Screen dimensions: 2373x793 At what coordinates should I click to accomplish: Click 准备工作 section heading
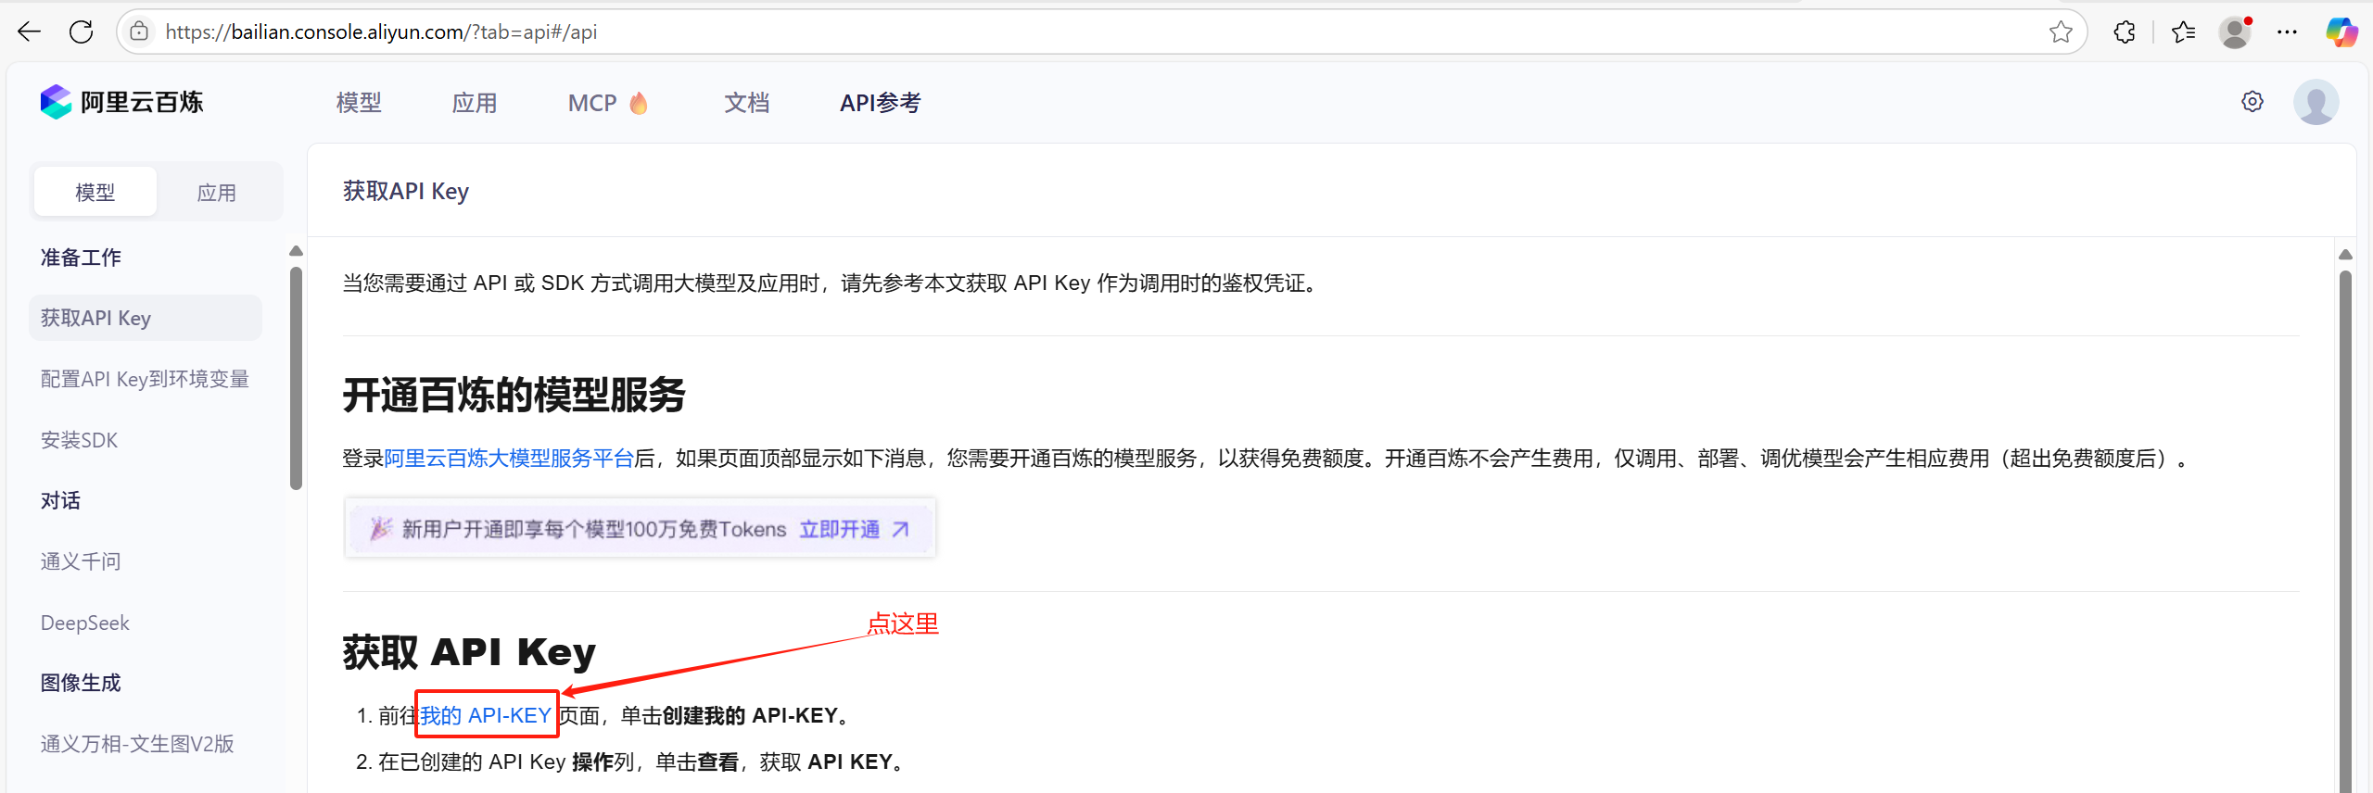pyautogui.click(x=81, y=258)
